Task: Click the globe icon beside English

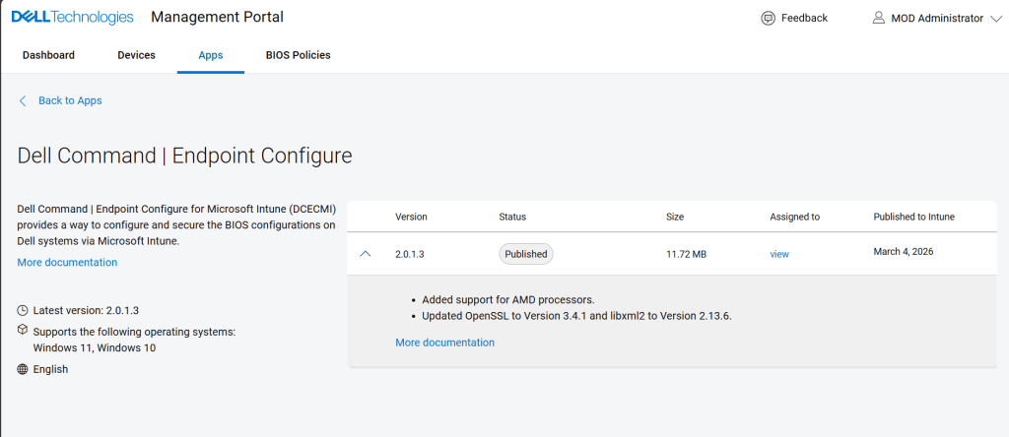Action: tap(23, 369)
